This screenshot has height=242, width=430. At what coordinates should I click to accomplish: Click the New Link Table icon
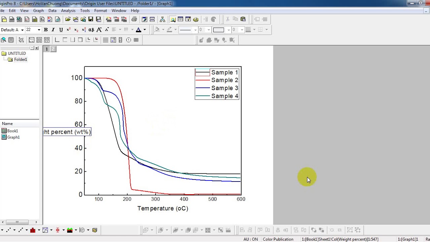136,40
